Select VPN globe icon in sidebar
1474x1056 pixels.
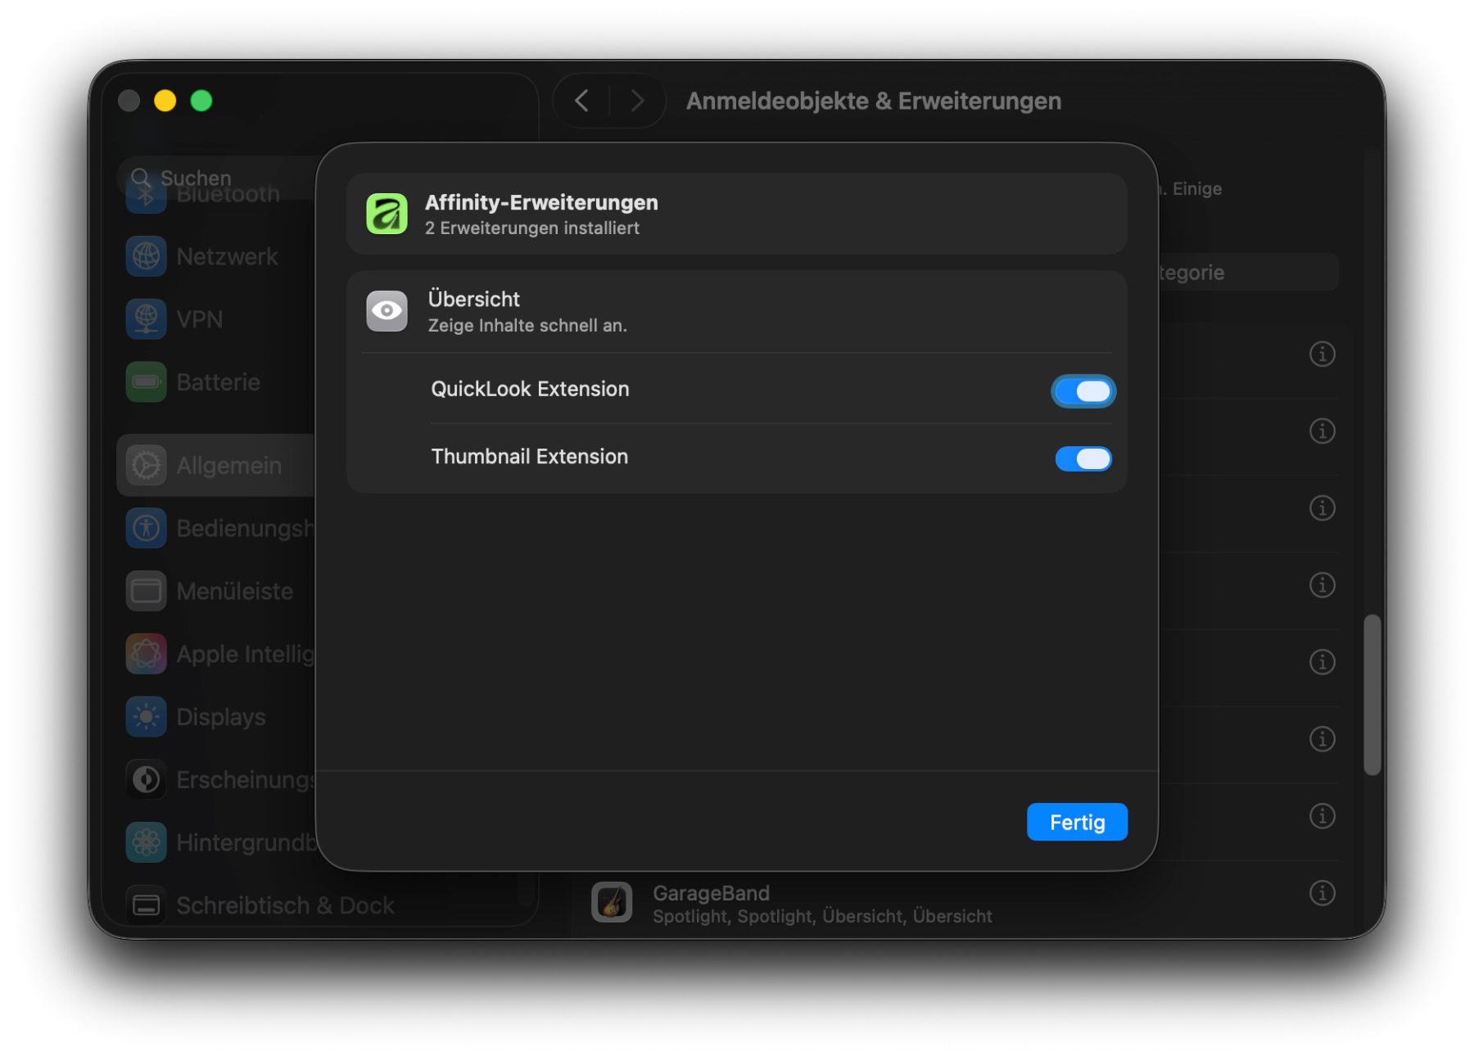[147, 319]
